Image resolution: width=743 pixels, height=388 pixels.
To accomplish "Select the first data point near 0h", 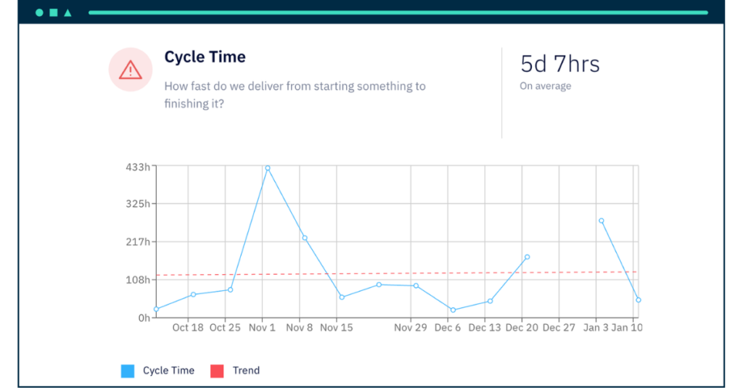I will pos(157,310).
